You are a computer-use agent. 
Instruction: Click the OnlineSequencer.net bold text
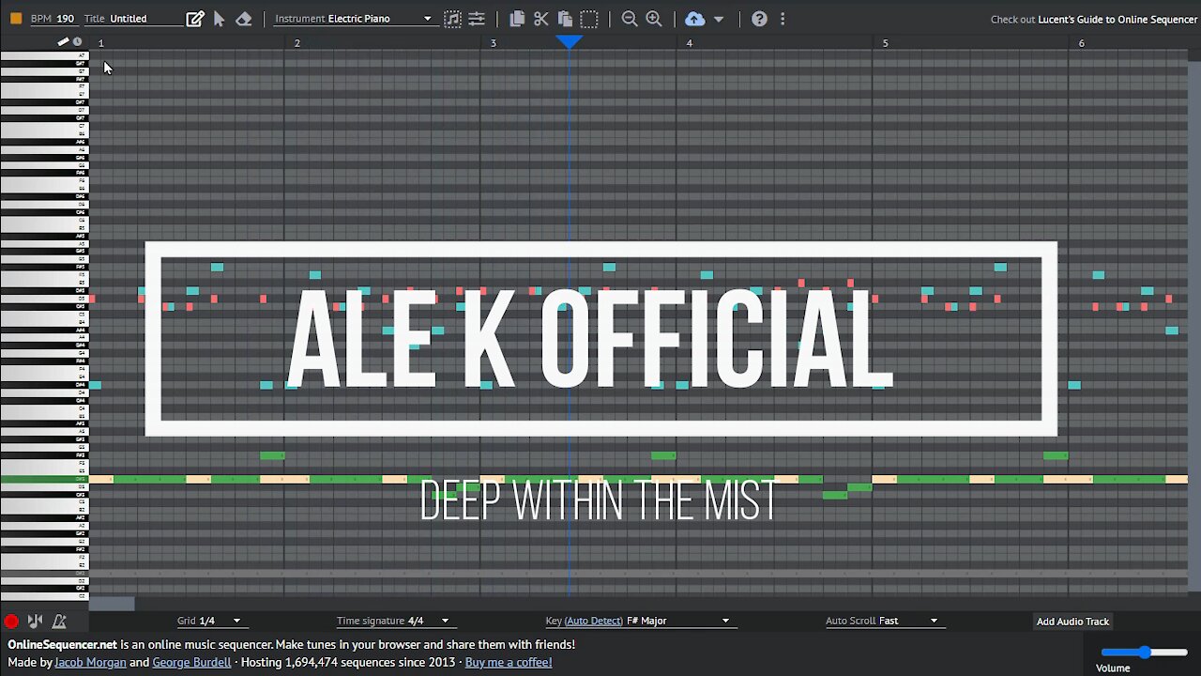tap(62, 645)
